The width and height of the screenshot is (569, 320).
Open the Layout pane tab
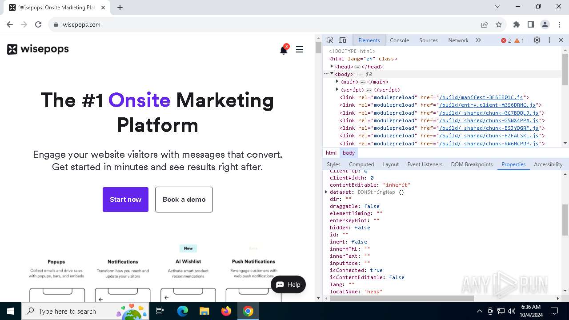coord(391,164)
